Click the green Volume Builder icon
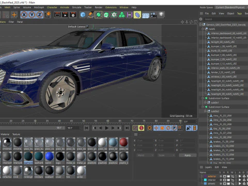Image resolution: width=248 pixels, height=186 pixels. (122, 15)
